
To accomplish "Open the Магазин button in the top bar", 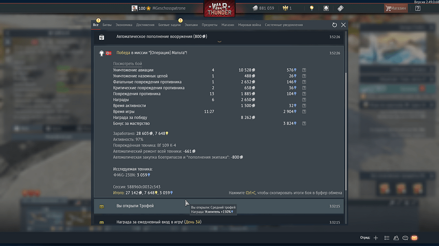I will 396,8.
